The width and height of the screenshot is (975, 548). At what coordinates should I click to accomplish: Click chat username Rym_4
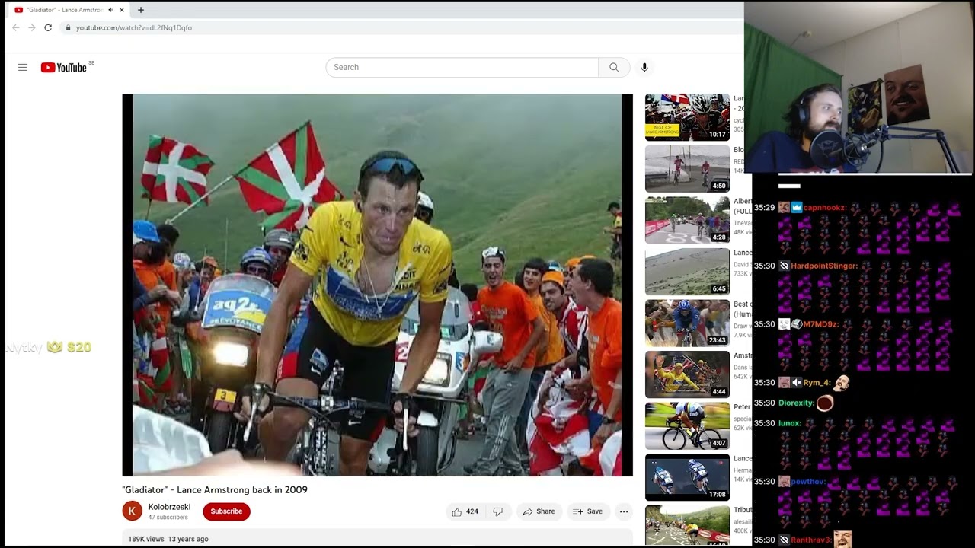(817, 383)
